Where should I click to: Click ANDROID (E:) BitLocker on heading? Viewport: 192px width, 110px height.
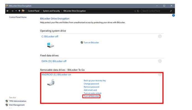[56, 75]
